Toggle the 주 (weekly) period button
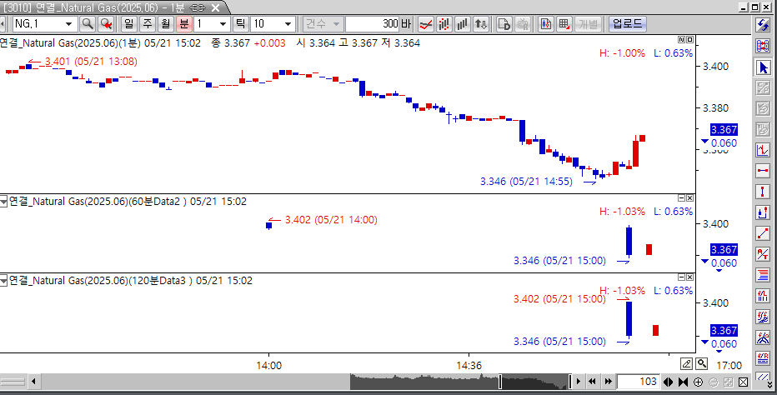Viewport: 777px width, 395px height. tap(148, 24)
